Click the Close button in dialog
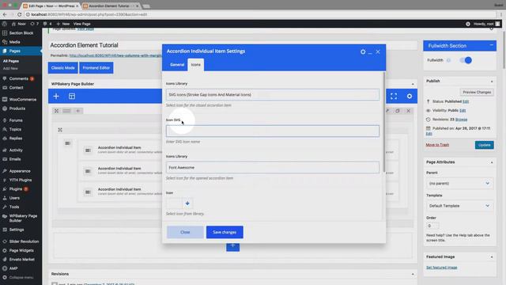The height and width of the screenshot is (285, 506). [185, 232]
